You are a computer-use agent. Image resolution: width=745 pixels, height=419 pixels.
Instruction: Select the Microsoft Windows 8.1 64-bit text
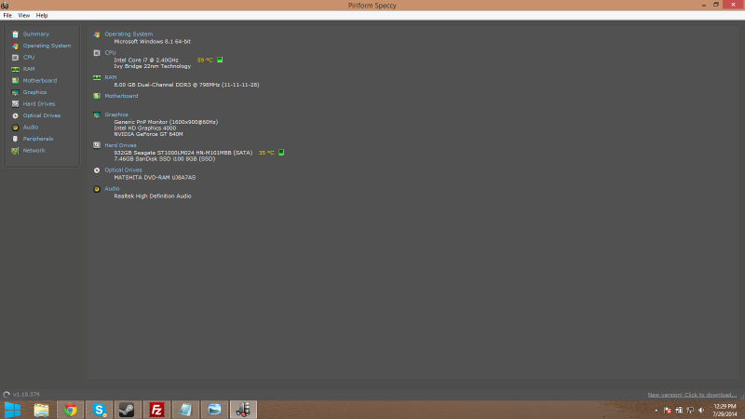click(152, 42)
